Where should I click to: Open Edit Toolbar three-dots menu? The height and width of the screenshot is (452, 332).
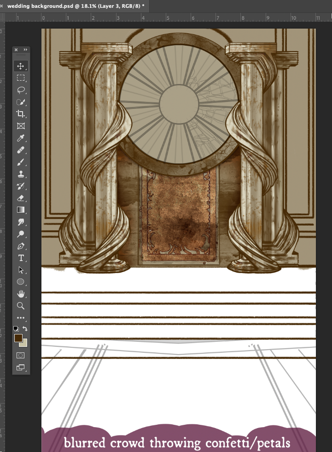pyautogui.click(x=21, y=318)
